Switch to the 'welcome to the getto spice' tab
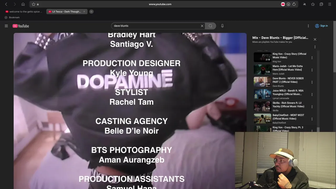 point(24,12)
